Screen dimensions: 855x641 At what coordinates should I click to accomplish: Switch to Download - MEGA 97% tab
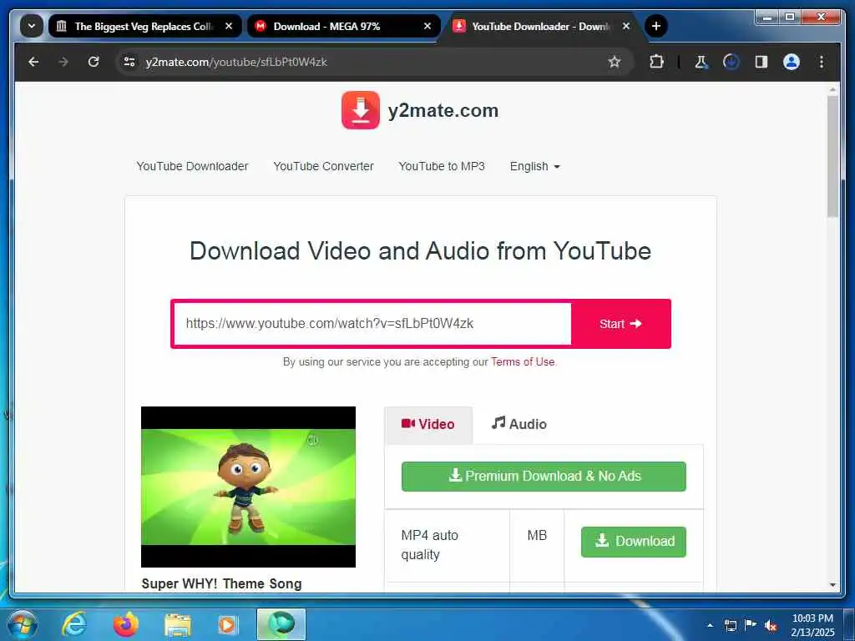343,26
